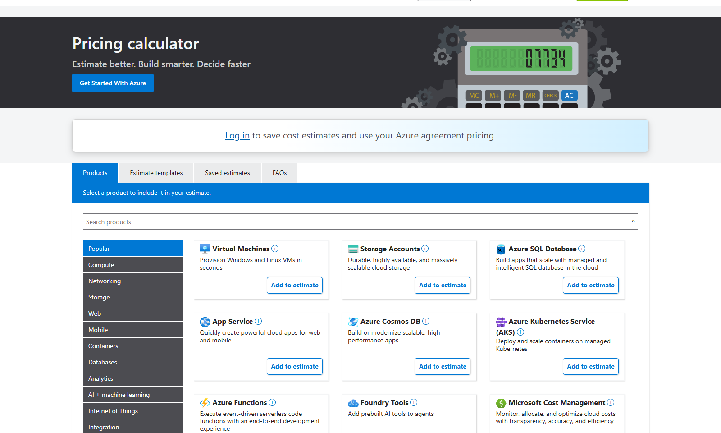Show info for Azure Functions

[272, 402]
